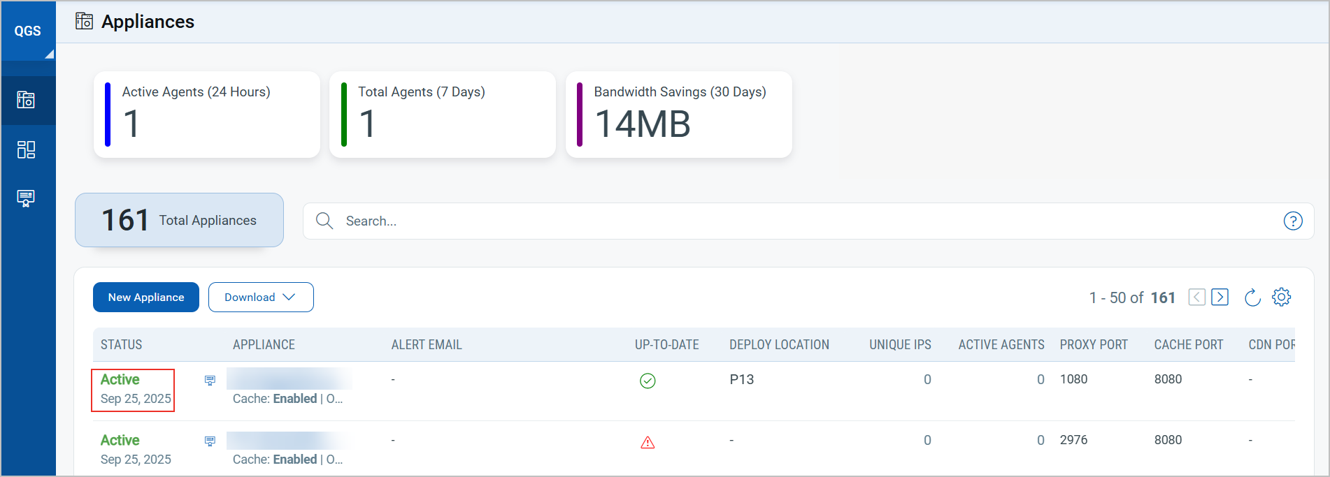
Task: Open the certificate sidebar icon
Action: pyautogui.click(x=26, y=198)
